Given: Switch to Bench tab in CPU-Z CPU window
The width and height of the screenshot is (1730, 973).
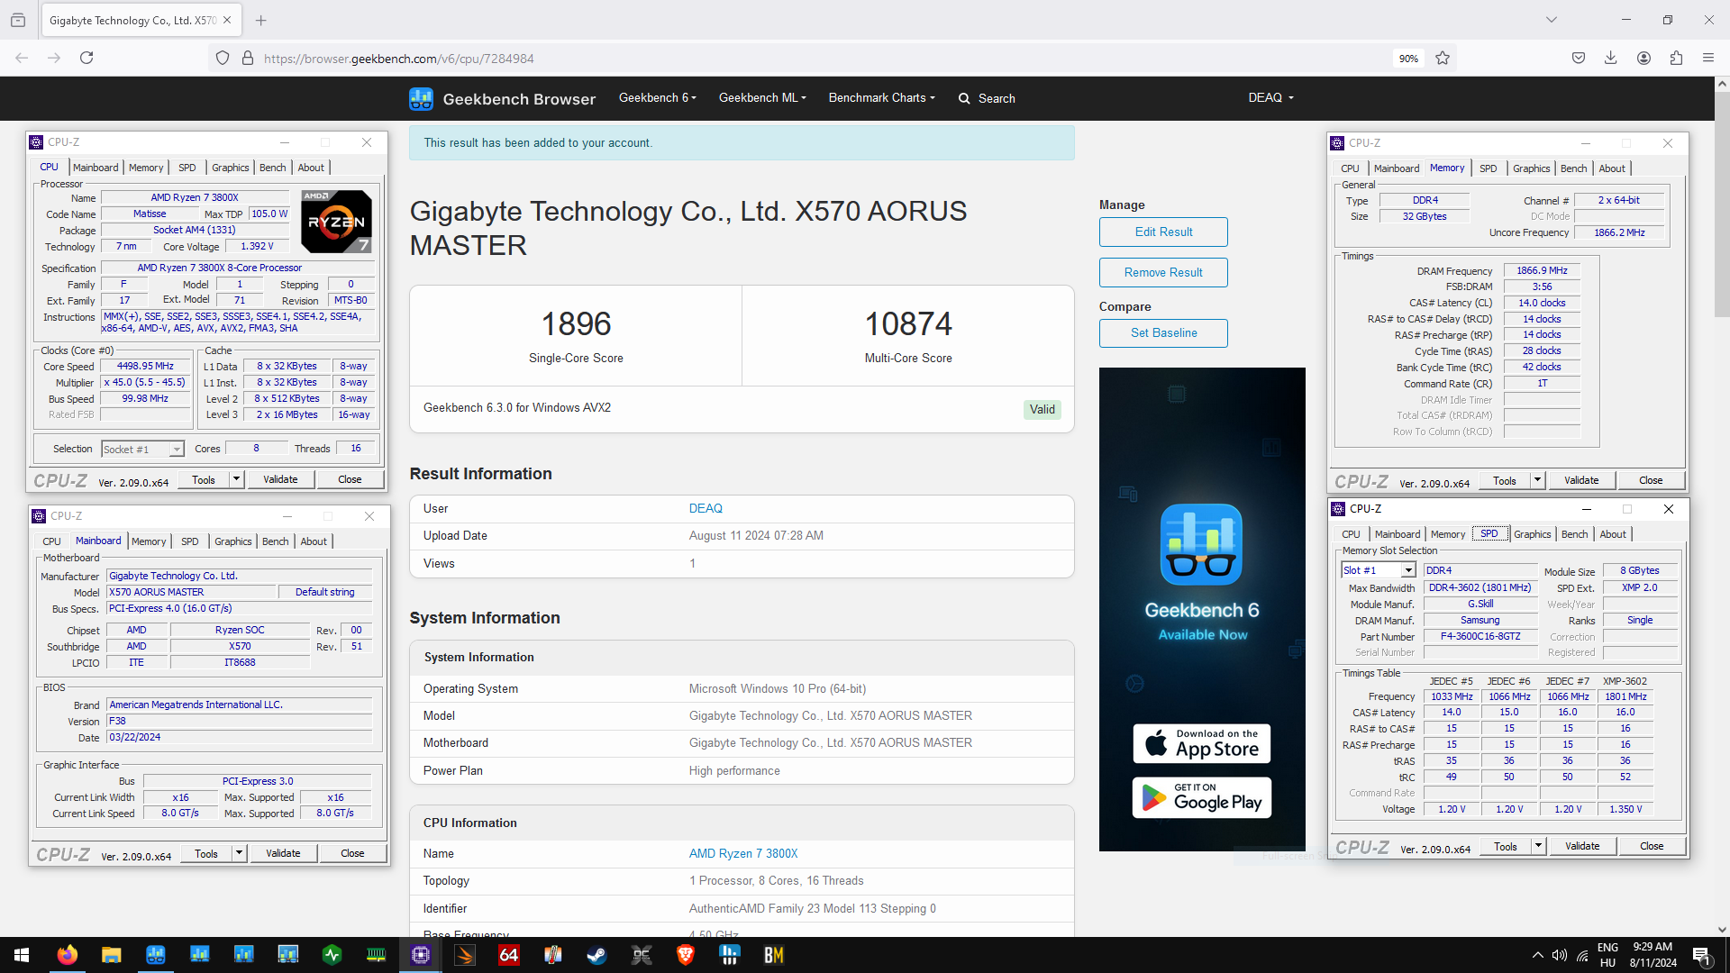Looking at the screenshot, I should click(x=272, y=168).
